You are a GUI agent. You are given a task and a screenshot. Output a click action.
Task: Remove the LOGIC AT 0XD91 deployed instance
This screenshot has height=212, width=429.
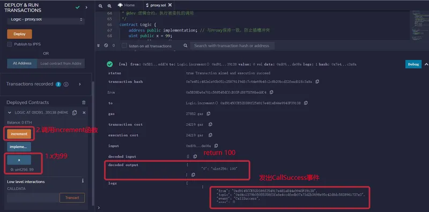click(84, 112)
